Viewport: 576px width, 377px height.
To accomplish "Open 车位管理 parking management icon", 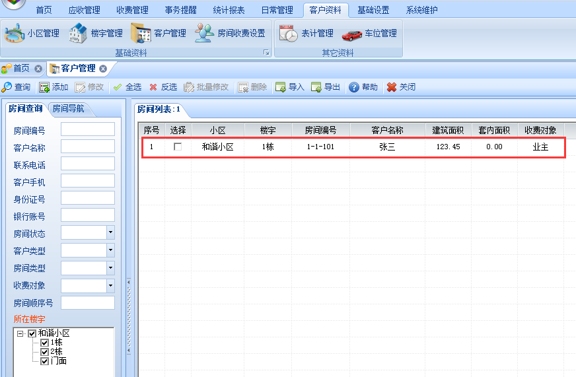I will (351, 35).
